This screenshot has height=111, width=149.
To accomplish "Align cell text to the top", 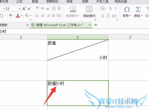I will click(x=37, y=8).
